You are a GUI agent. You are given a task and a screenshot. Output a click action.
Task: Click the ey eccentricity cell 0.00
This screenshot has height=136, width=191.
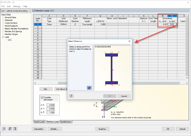[163, 24]
